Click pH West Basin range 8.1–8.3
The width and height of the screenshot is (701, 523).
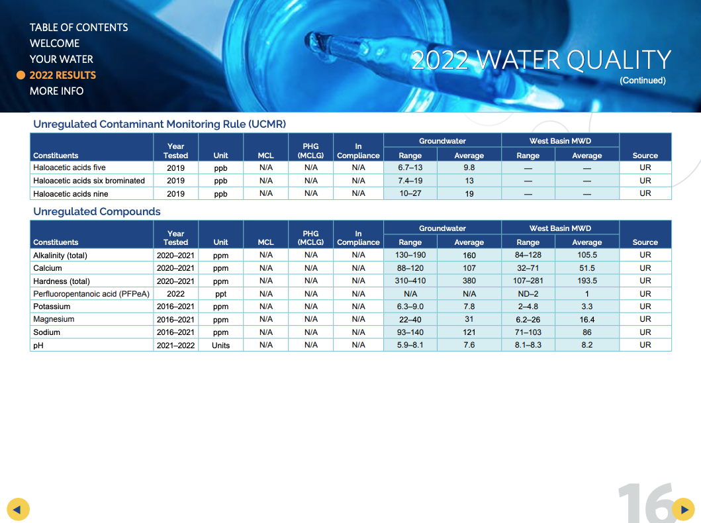(528, 345)
